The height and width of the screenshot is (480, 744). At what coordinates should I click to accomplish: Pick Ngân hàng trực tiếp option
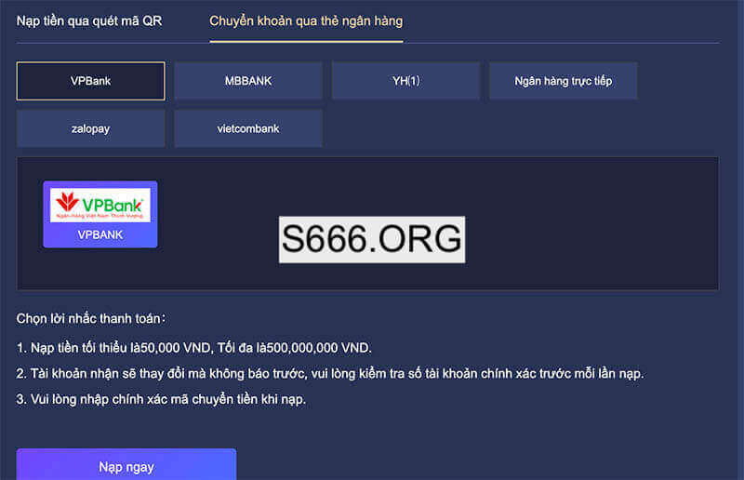[564, 81]
